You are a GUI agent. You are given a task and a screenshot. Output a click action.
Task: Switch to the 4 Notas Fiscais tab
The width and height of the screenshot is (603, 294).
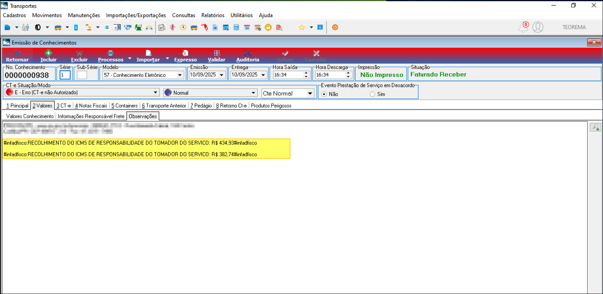click(91, 106)
